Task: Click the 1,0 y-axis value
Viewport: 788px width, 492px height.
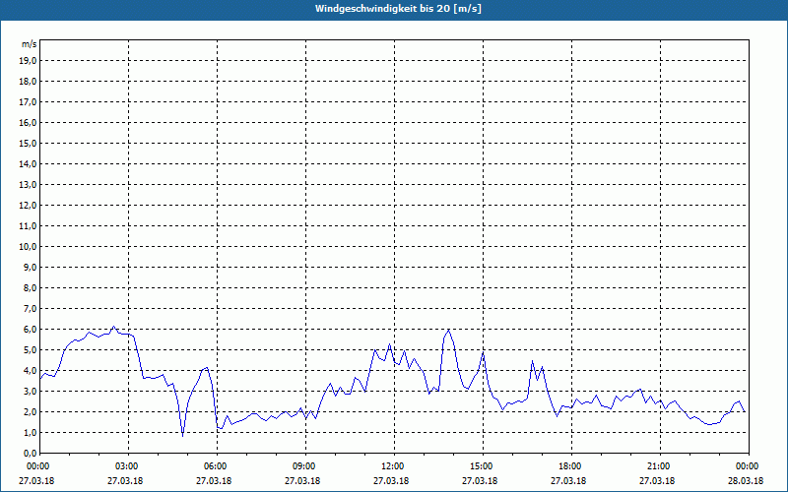Action: click(30, 433)
